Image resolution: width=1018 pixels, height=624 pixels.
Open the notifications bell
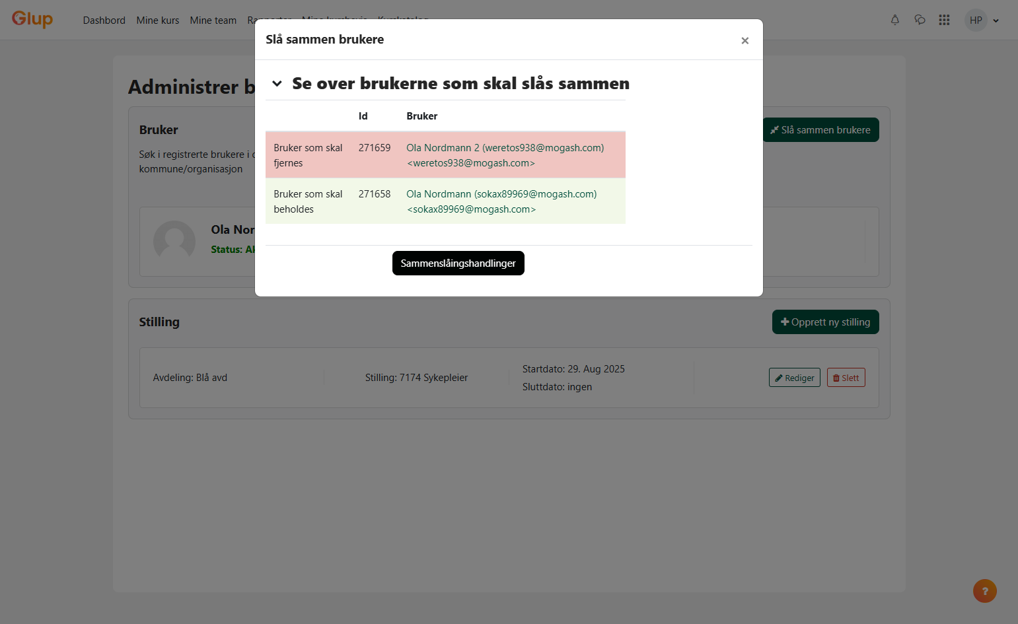pos(895,20)
